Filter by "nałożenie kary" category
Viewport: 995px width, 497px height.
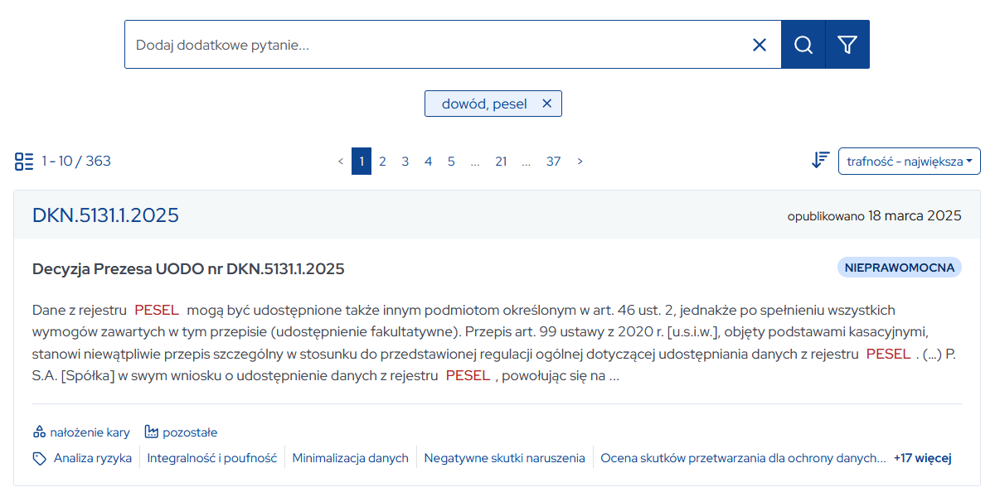(81, 432)
